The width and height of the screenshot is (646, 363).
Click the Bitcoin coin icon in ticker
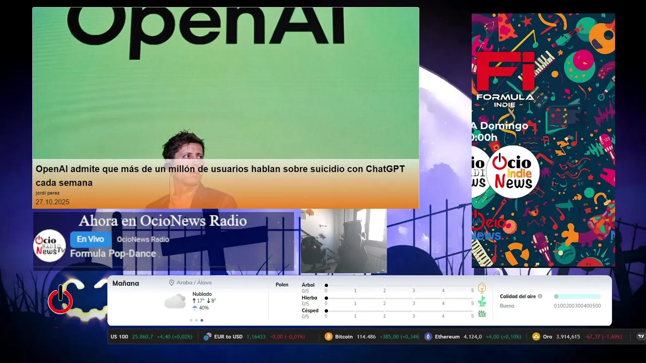(x=329, y=337)
